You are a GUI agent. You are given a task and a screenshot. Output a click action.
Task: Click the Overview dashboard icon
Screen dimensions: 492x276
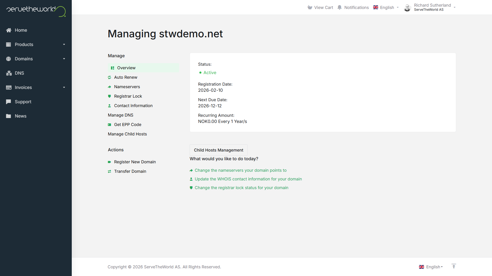coord(112,68)
